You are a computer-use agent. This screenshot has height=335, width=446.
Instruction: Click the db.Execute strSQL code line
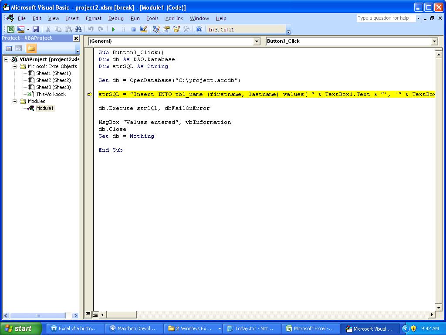pyautogui.click(x=154, y=108)
